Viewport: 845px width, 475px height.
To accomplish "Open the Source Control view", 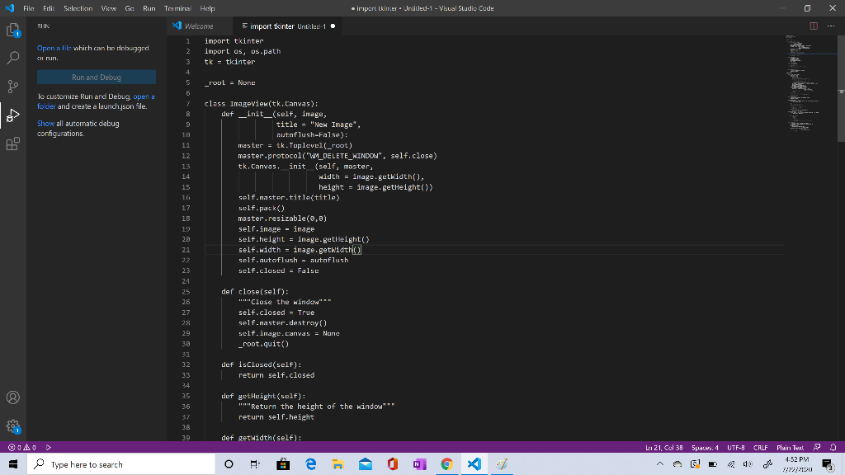I will 12,86.
